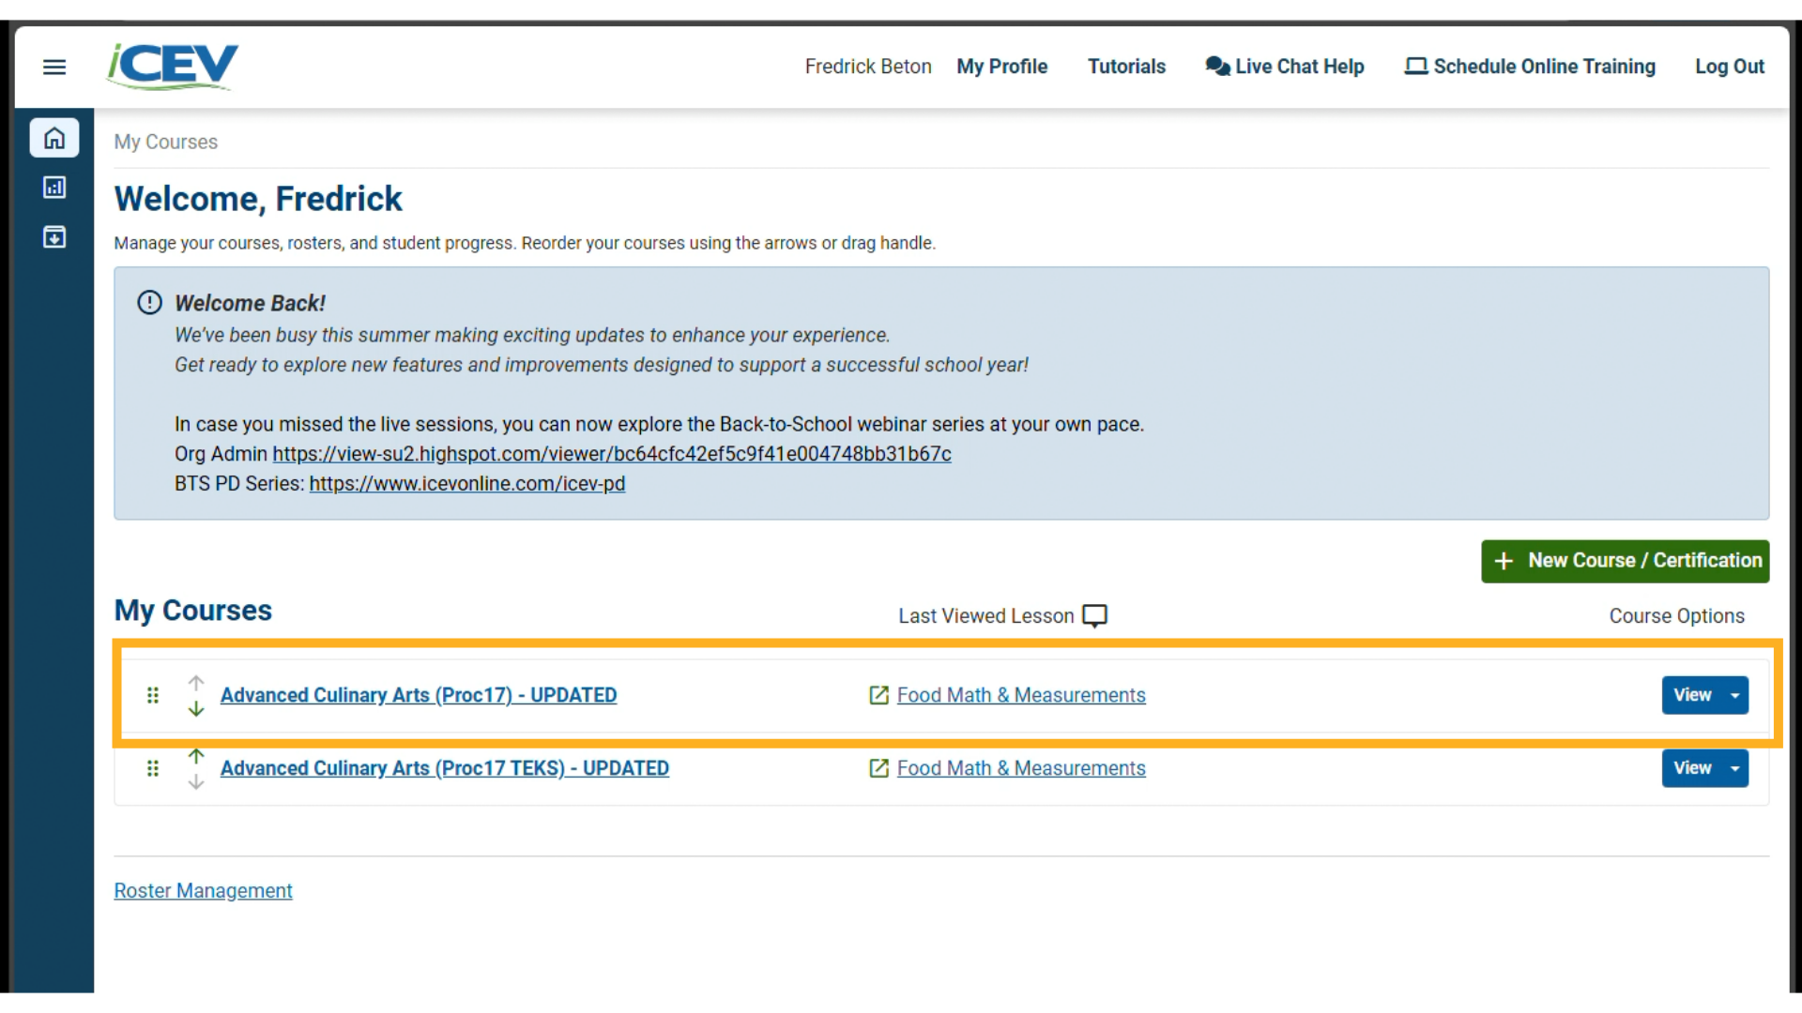Open the archive download sidebar icon
Screen dimensions: 1802x1013
(54, 236)
